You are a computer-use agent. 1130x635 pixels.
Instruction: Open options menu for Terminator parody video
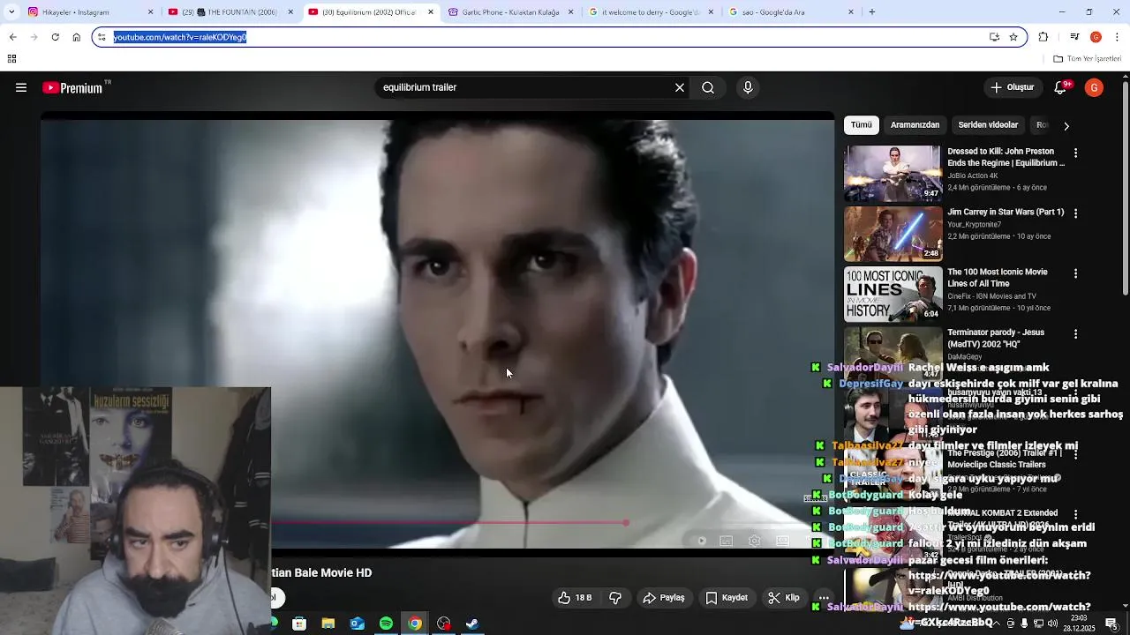click(1075, 333)
